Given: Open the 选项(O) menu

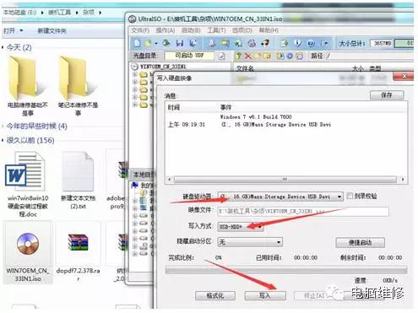Looking at the screenshot, I should click(x=242, y=30).
